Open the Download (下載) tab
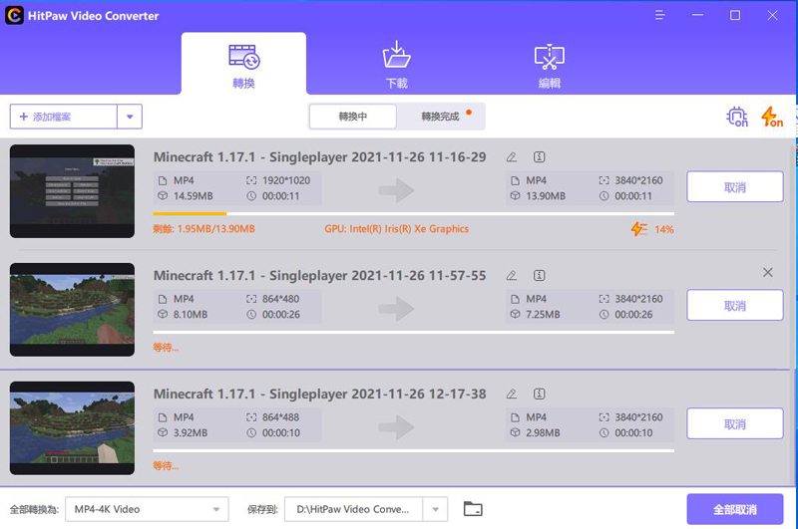Image resolution: width=798 pixels, height=529 pixels. pos(396,65)
